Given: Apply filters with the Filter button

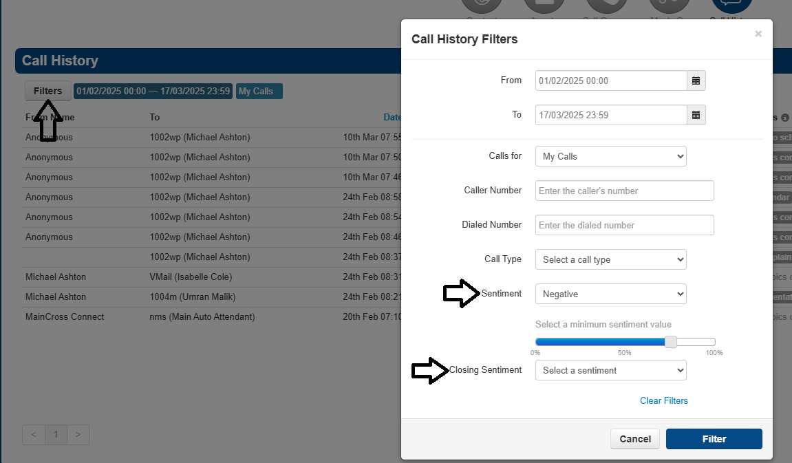Looking at the screenshot, I should (714, 439).
